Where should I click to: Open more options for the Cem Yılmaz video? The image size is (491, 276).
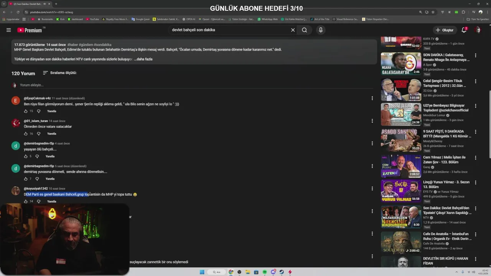(x=476, y=158)
